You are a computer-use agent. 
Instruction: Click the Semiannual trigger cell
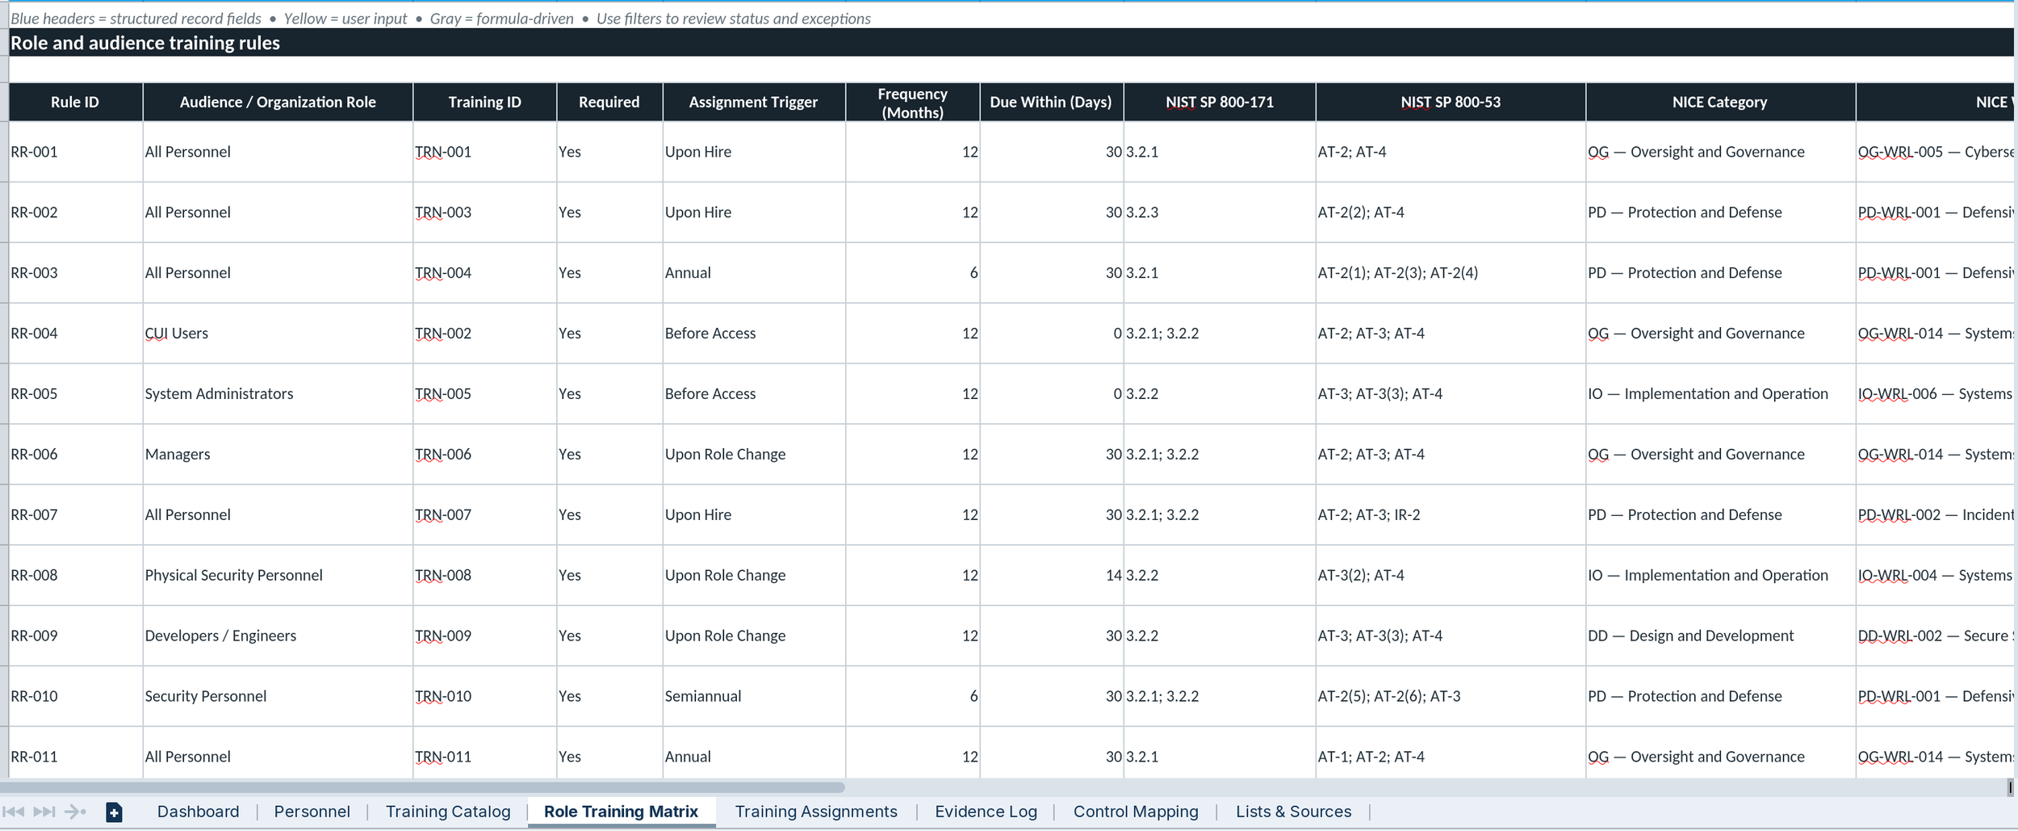[x=754, y=696]
